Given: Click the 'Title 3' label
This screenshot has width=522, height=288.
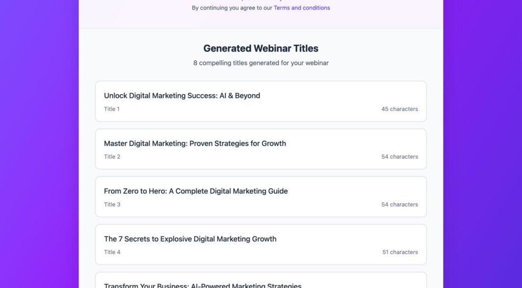Looking at the screenshot, I should [x=112, y=204].
